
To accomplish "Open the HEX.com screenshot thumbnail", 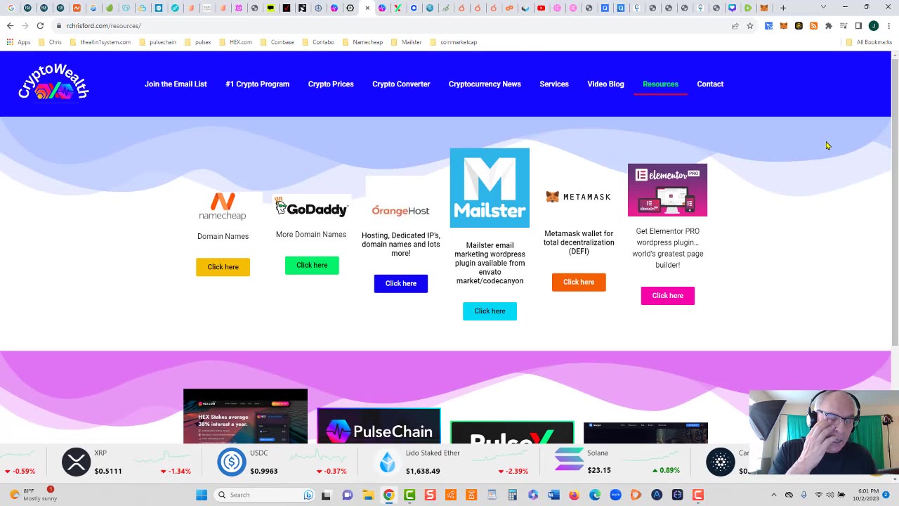I will pos(245,416).
